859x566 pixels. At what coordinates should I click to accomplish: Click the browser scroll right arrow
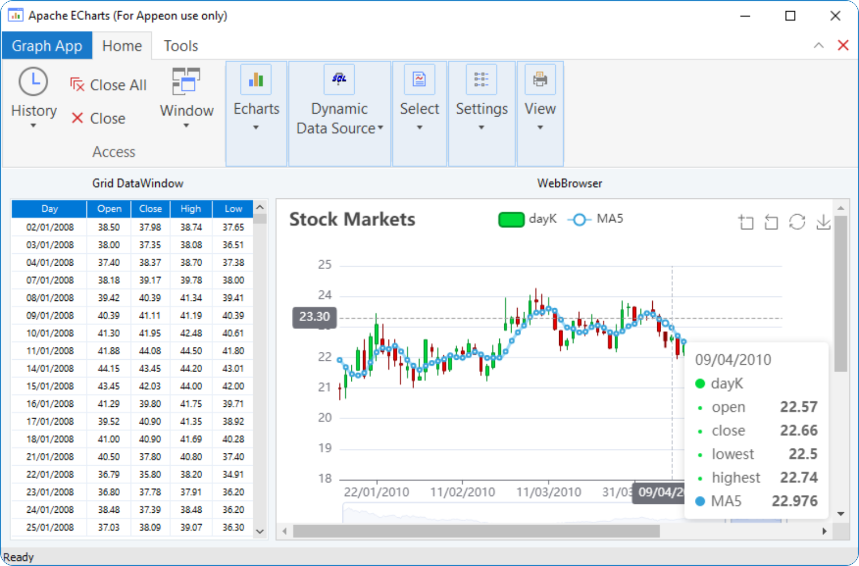[824, 531]
